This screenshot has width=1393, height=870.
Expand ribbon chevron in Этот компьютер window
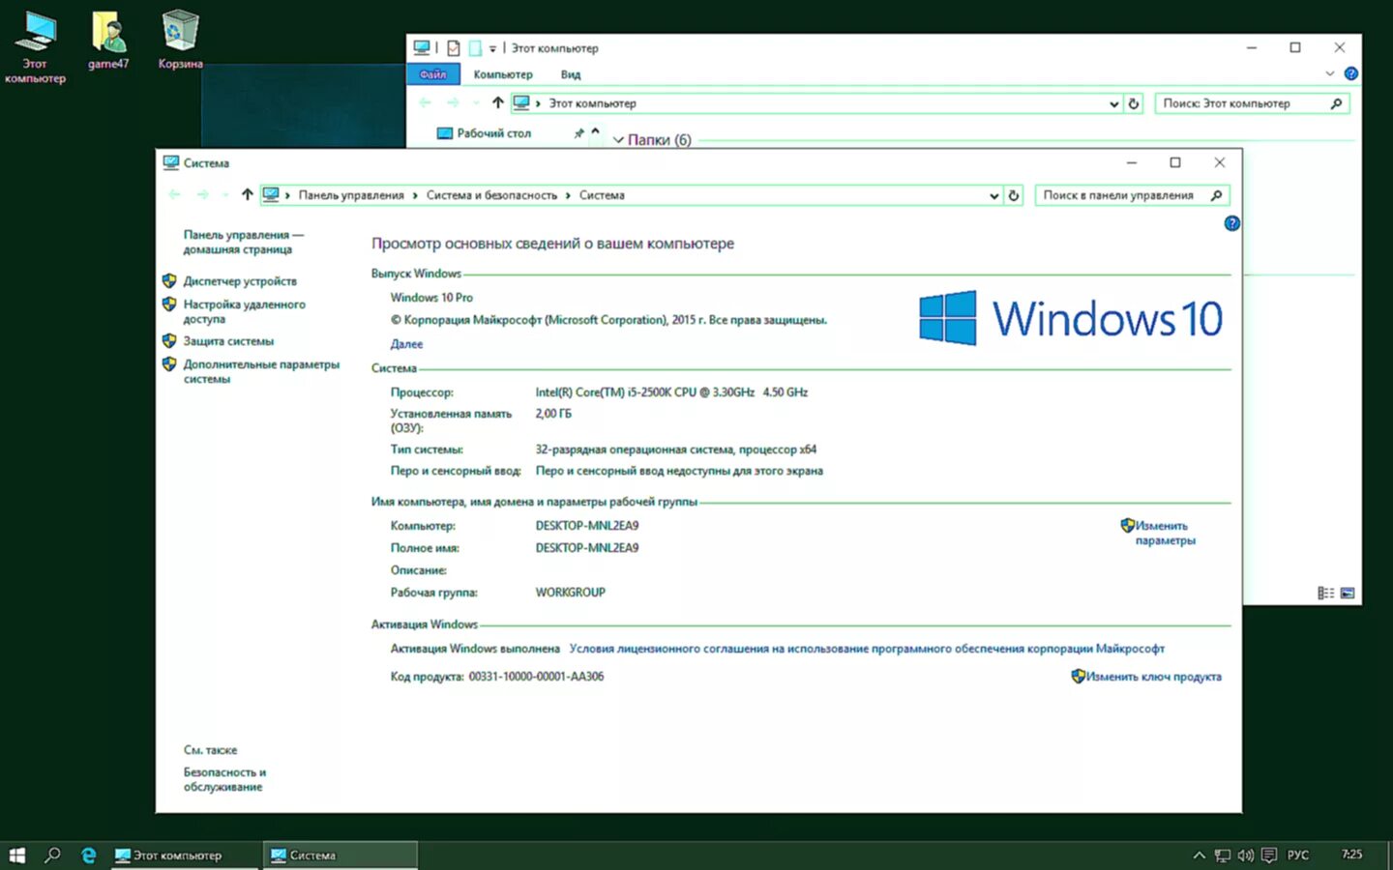[x=1329, y=74]
